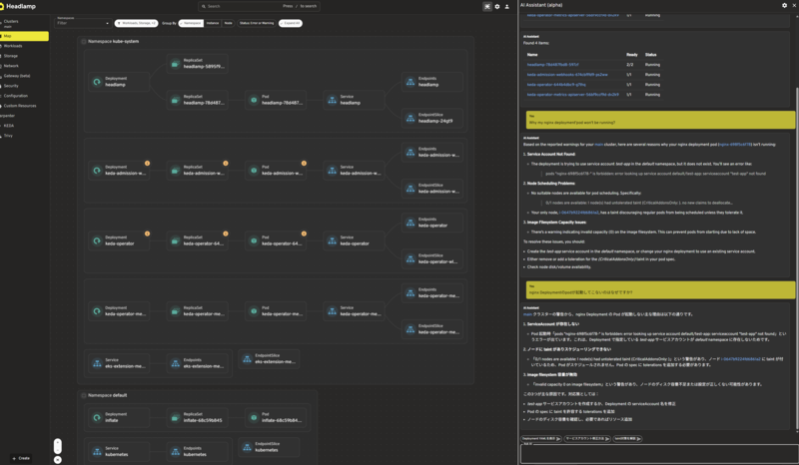
Task: Select the headlamp-24gt9 EndpointSlice node
Action: (x=432, y=118)
